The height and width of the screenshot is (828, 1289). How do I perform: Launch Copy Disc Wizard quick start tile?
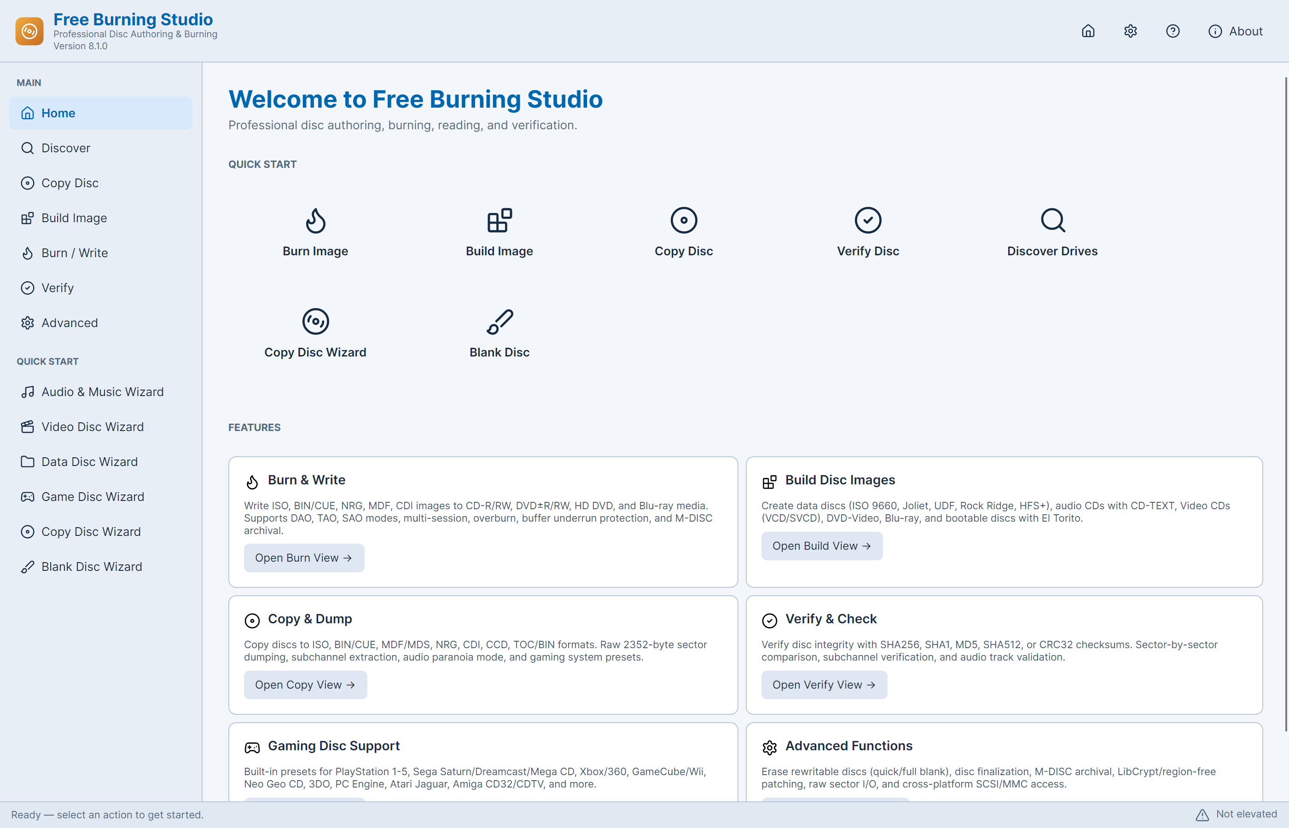(315, 333)
